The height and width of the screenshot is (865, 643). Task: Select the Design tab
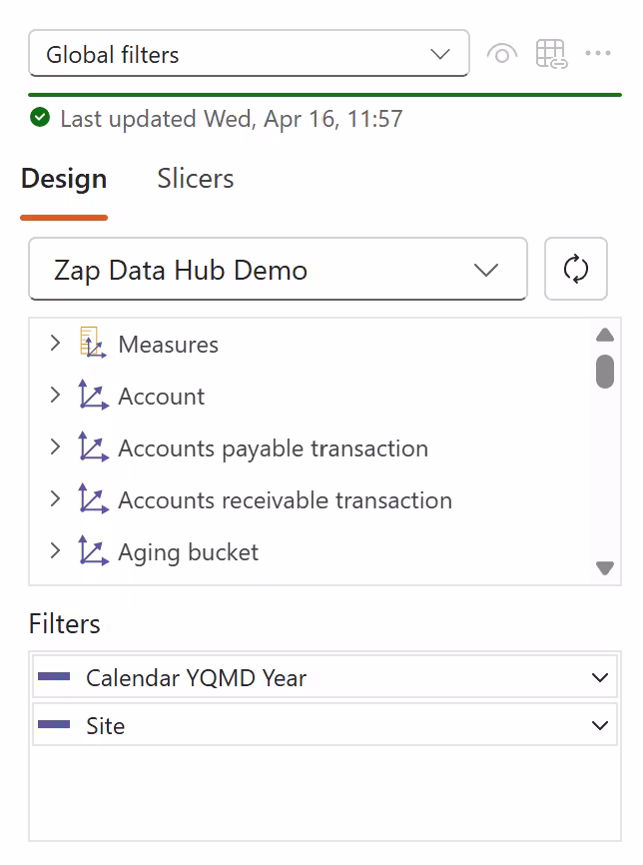(64, 179)
